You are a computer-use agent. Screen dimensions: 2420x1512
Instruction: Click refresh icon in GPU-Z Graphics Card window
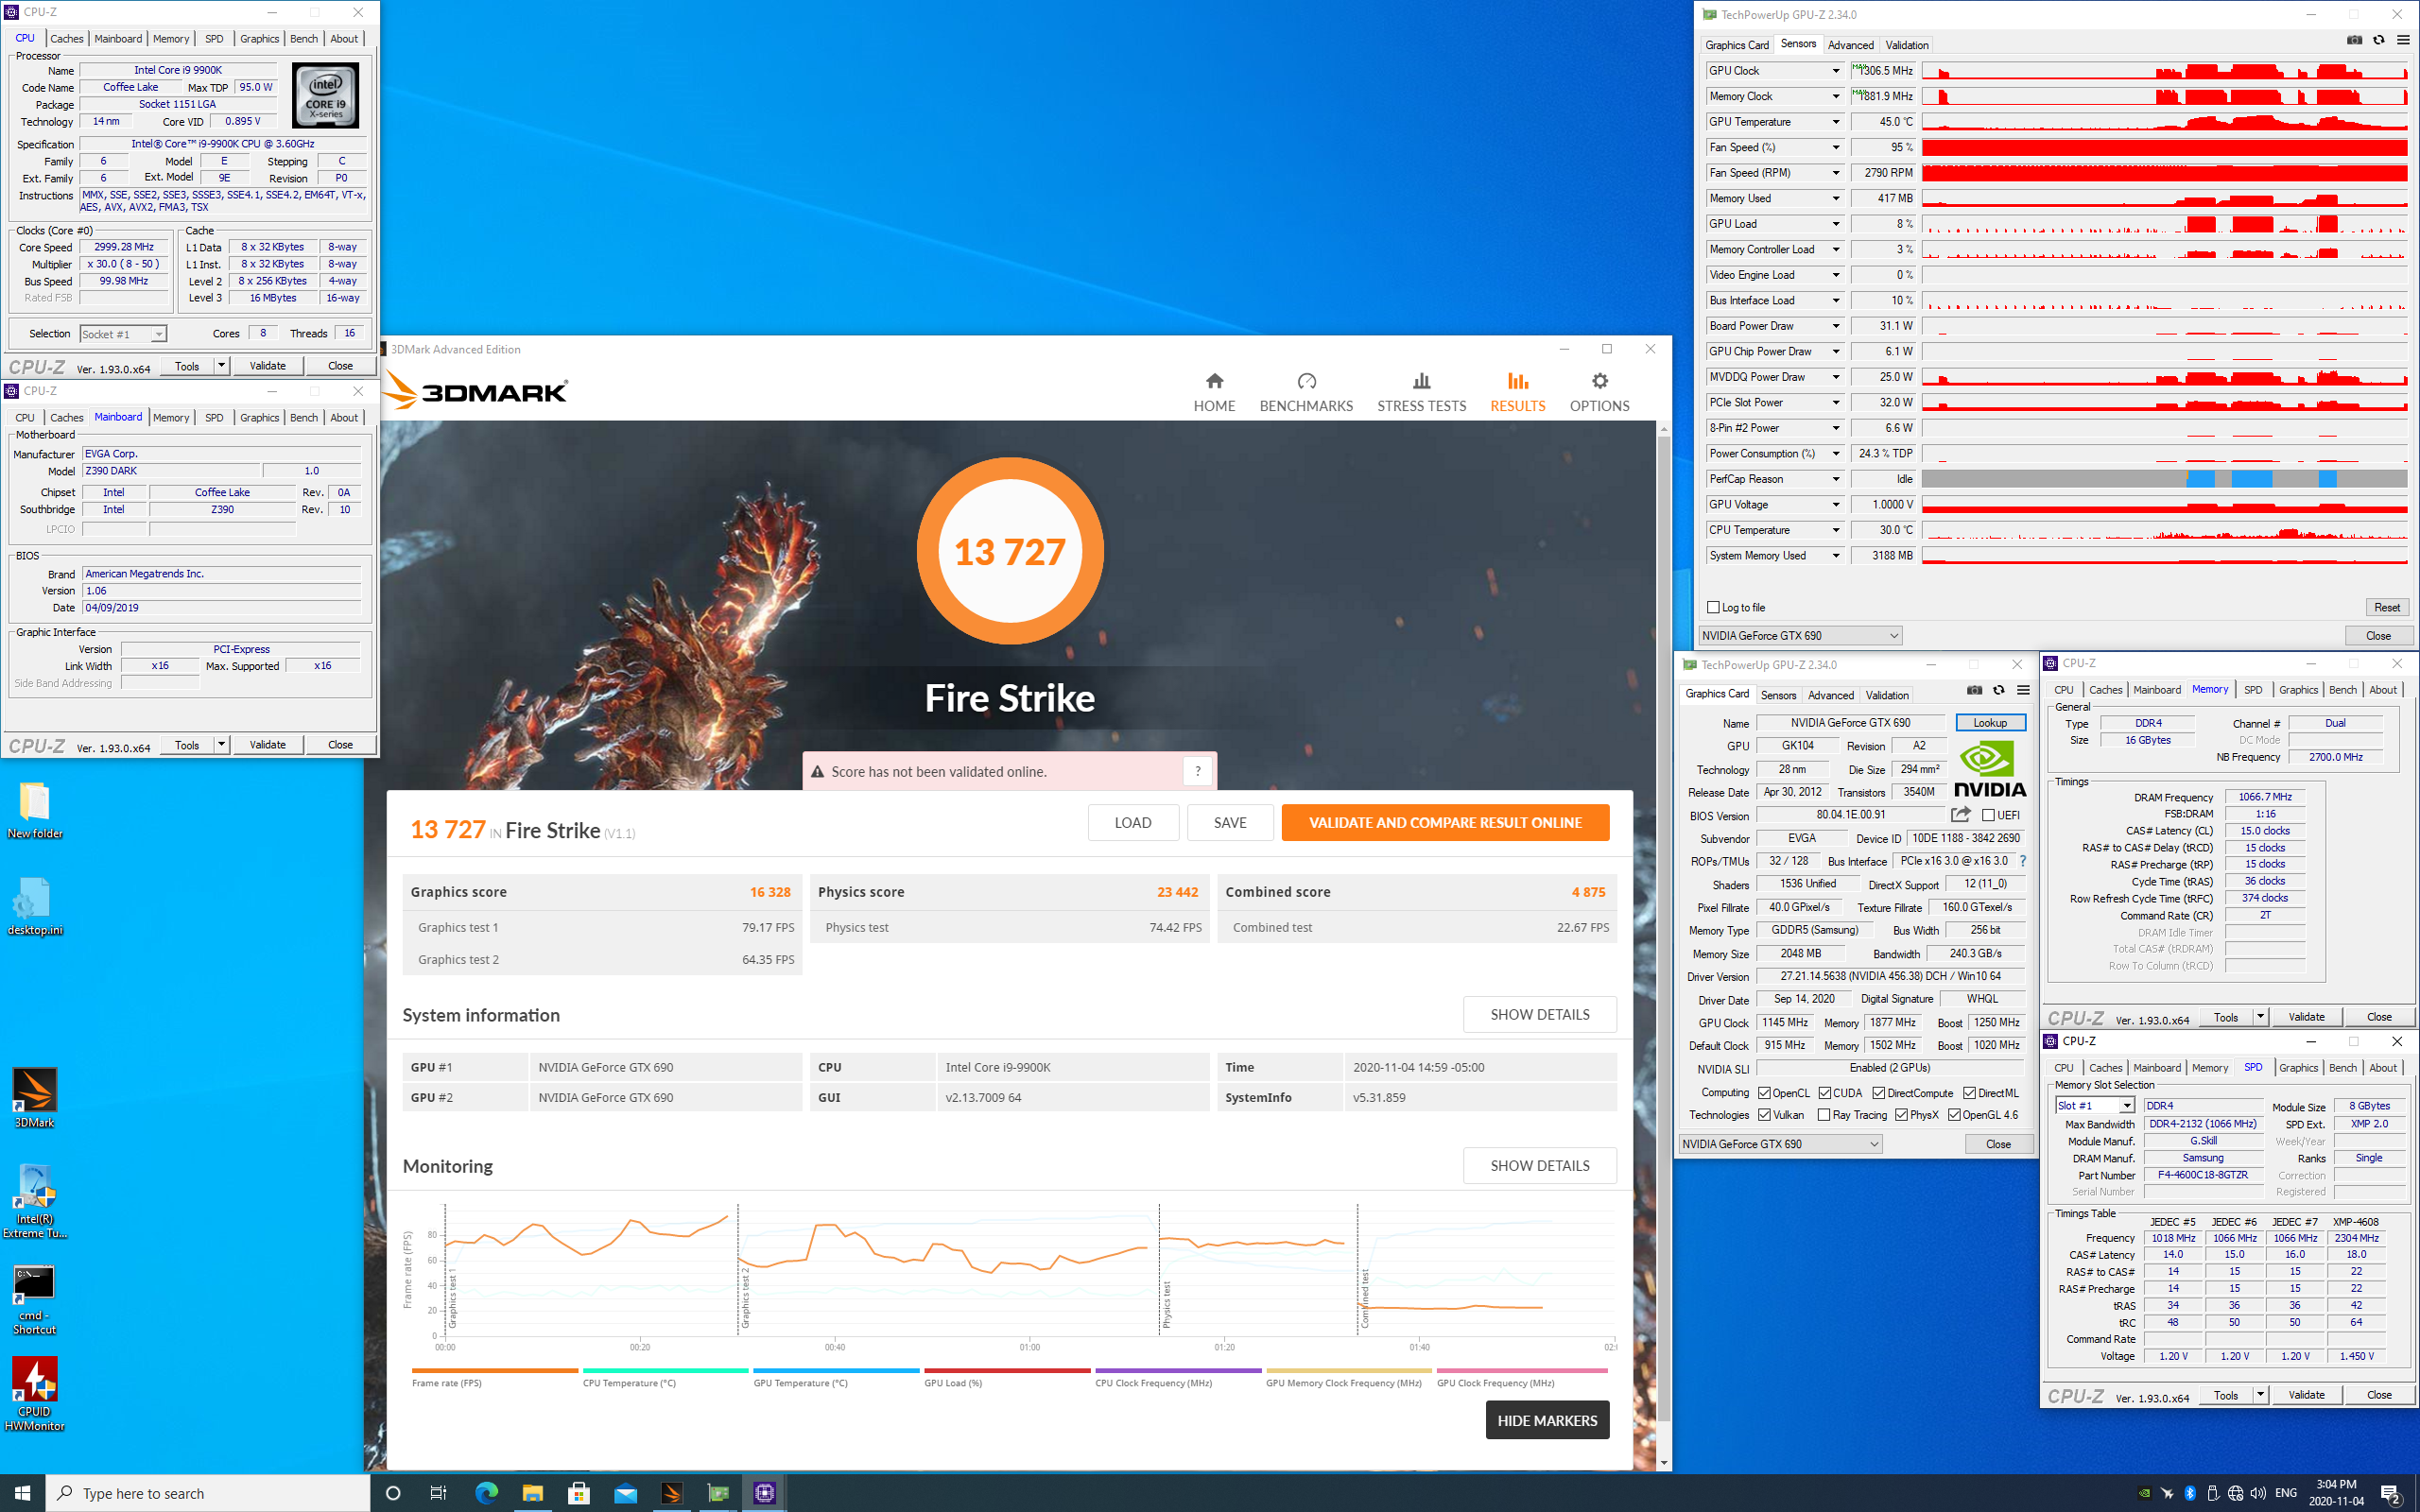pyautogui.click(x=1999, y=690)
